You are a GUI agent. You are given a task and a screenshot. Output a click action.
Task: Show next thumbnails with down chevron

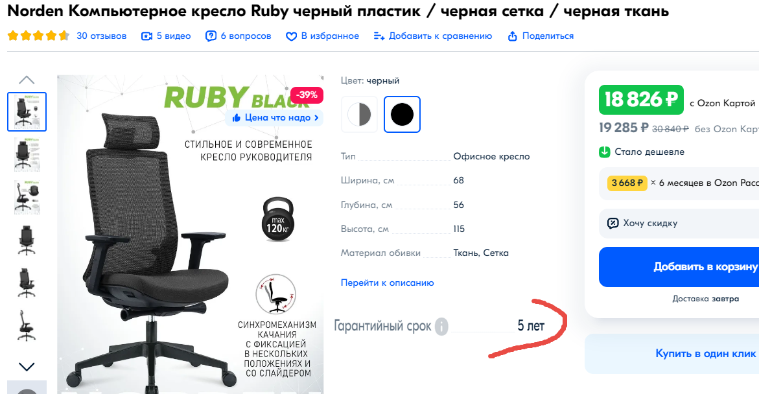[x=27, y=367]
